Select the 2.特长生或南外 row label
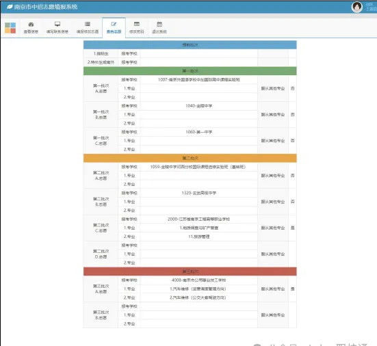This screenshot has height=346, width=377. (x=101, y=62)
